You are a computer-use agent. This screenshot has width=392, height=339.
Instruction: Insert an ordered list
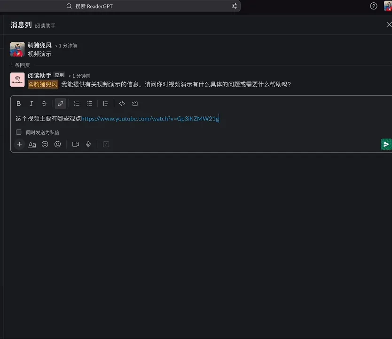click(x=77, y=104)
